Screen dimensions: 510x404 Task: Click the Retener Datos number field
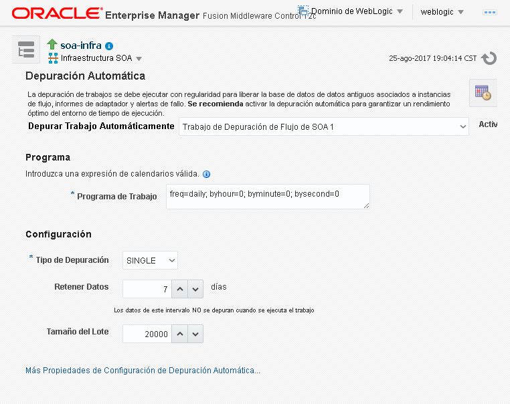click(x=147, y=289)
